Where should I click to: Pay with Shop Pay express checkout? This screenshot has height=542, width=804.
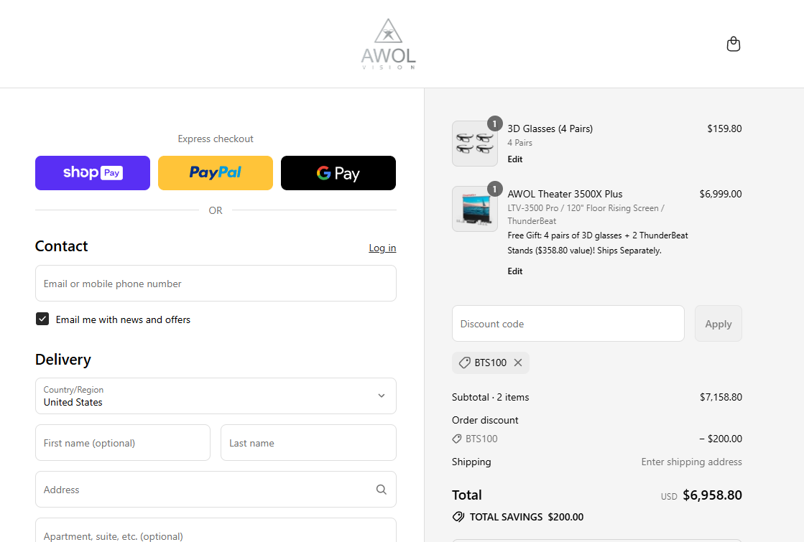pos(93,173)
